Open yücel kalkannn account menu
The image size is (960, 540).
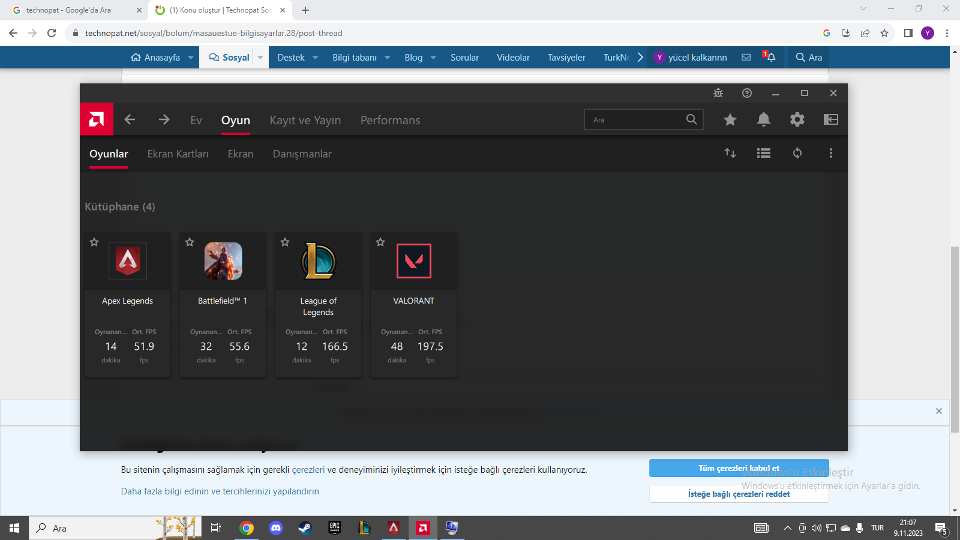tap(691, 57)
